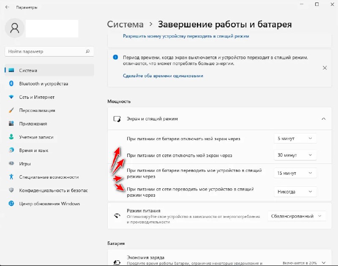Maximize the Параметры window
338x266 pixels.
(x=316, y=4)
